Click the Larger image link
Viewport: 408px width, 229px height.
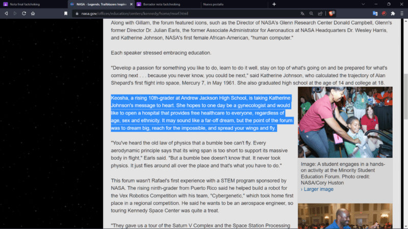318,189
